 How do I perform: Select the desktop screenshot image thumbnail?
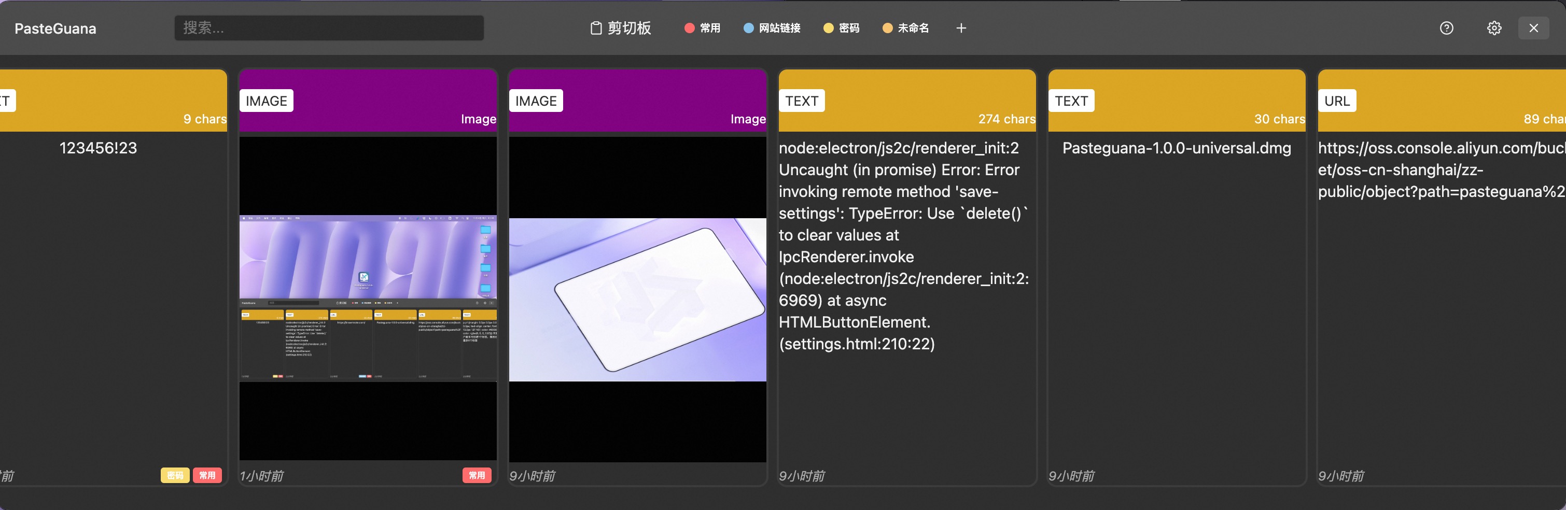pos(368,298)
